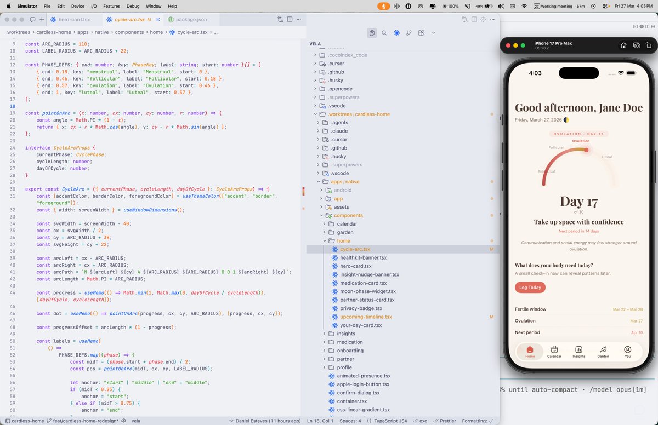Viewport: 658px width, 425px height.
Task: Tap the Next period Apr 10 row
Action: click(x=578, y=332)
